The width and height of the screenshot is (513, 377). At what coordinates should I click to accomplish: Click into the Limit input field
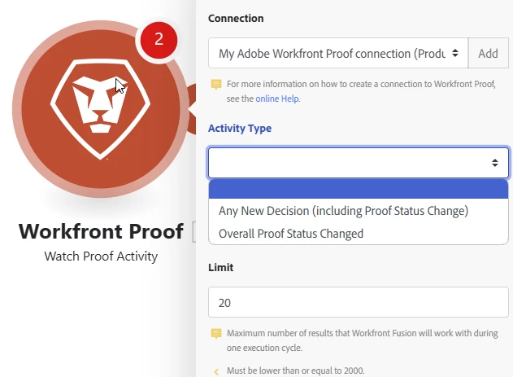(358, 302)
